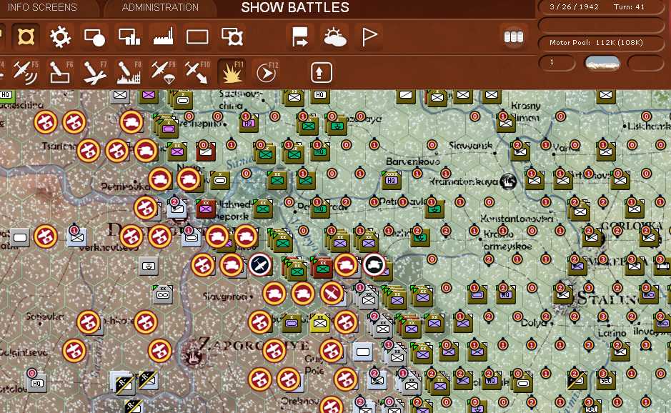This screenshot has width=671, height=413.
Task: Toggle the highlighted unit mode icon
Action: (26, 36)
